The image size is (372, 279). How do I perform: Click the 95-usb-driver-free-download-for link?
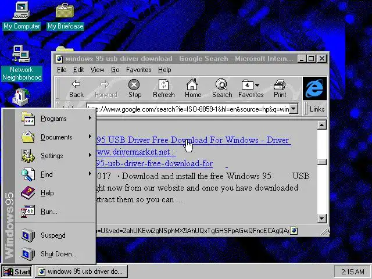pyautogui.click(x=155, y=163)
